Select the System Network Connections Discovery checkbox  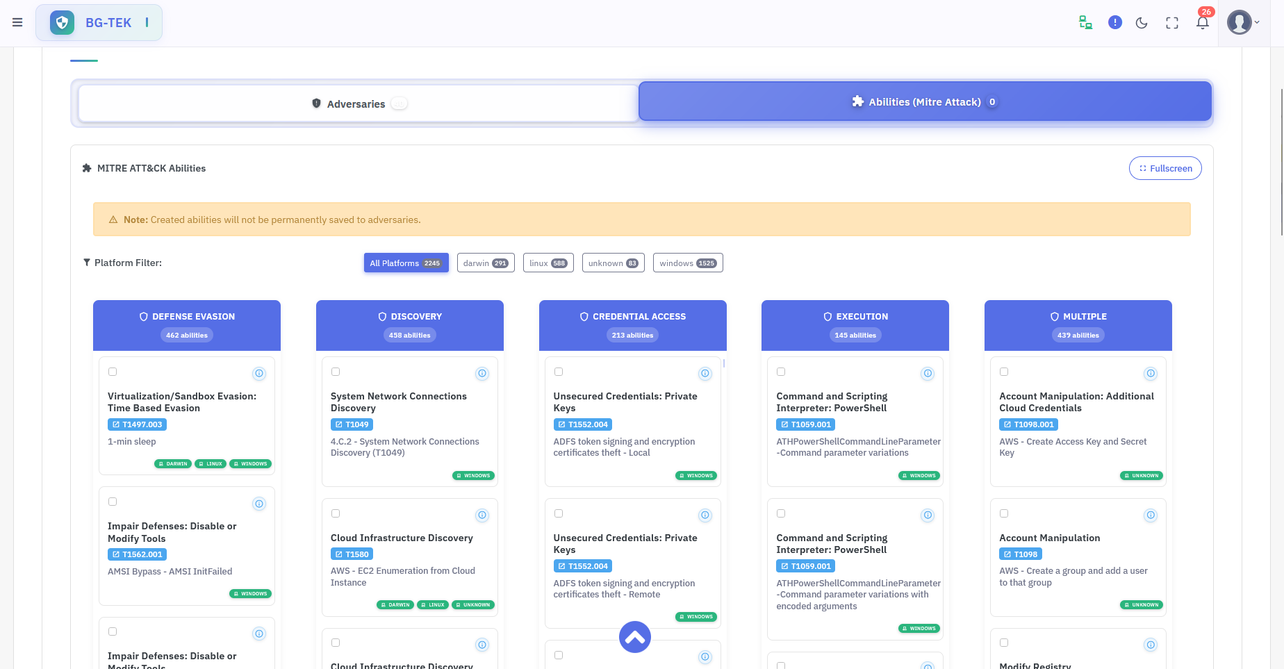click(x=336, y=372)
